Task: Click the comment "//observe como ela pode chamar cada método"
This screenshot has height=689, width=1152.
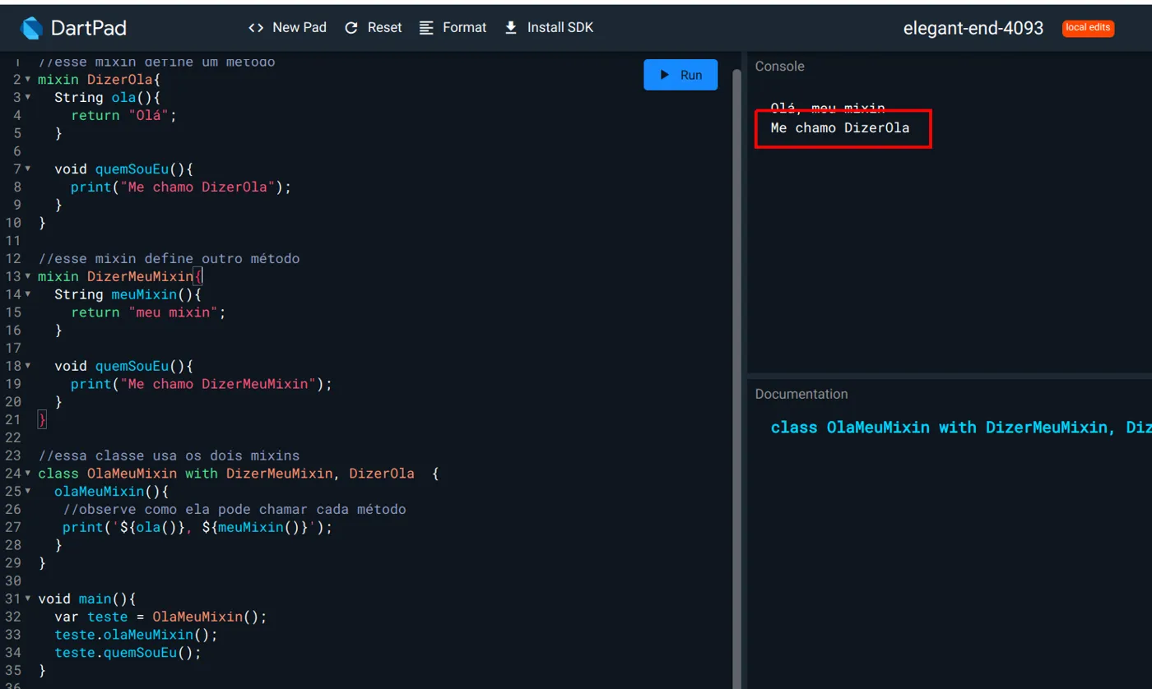Action: pos(235,510)
